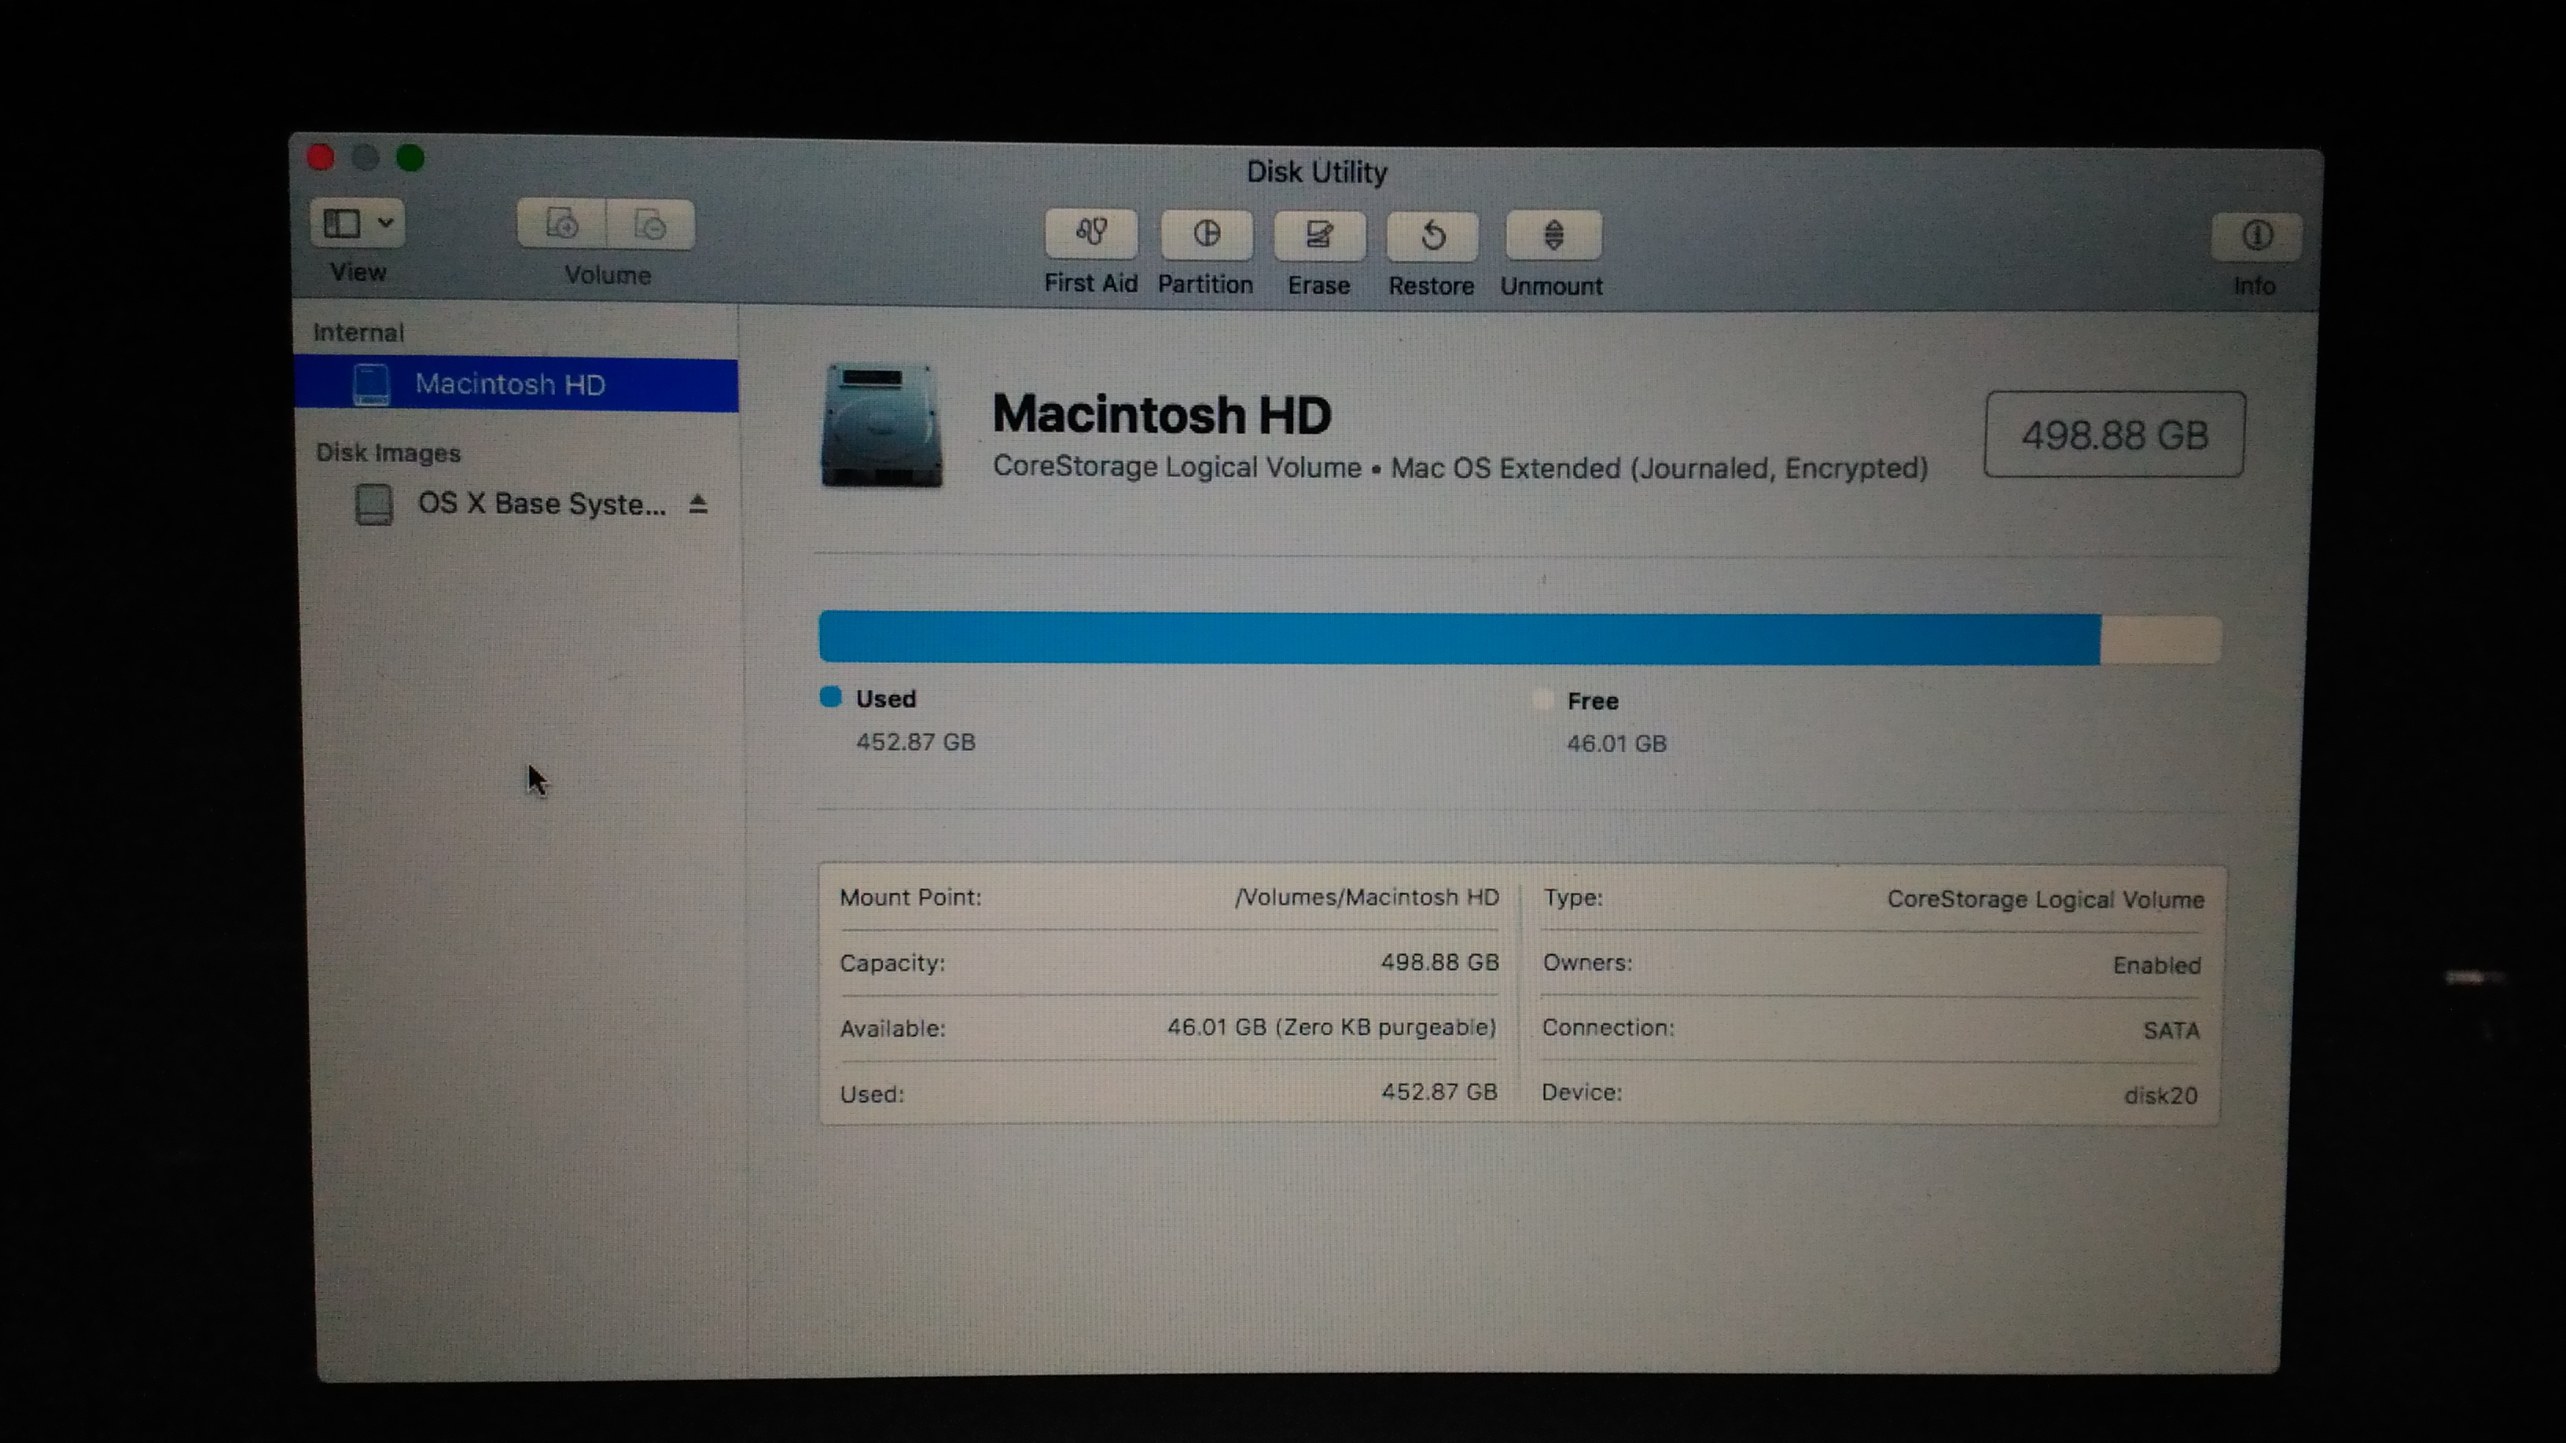Screen dimensions: 2566x1443
Task: Click the First Aid label
Action: 1090,283
